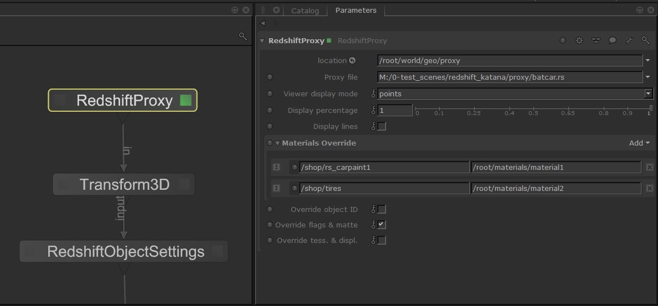This screenshot has height=306, width=658.
Task: Edit the Display percentage value field
Action: 394,111
